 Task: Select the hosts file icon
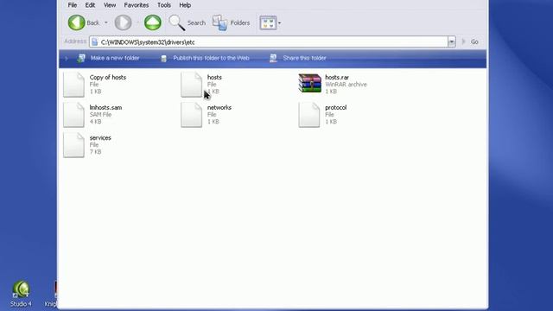192,85
